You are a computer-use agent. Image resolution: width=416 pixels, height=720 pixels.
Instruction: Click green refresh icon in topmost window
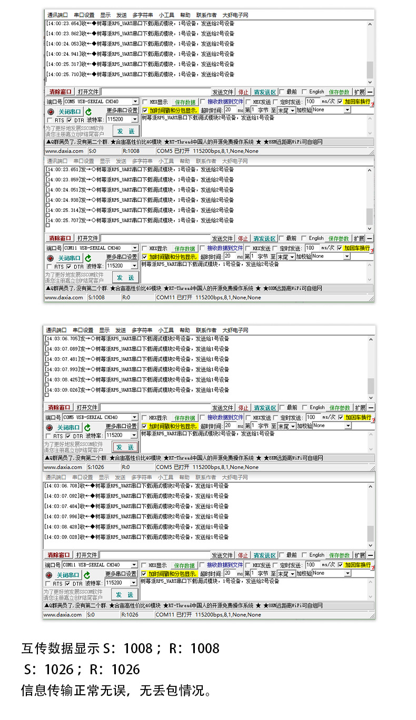click(88, 111)
